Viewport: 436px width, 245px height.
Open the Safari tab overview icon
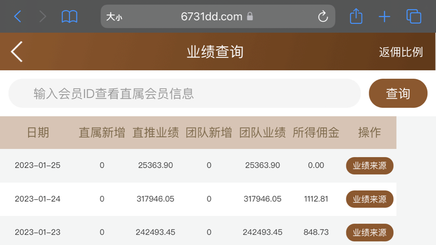tap(413, 16)
